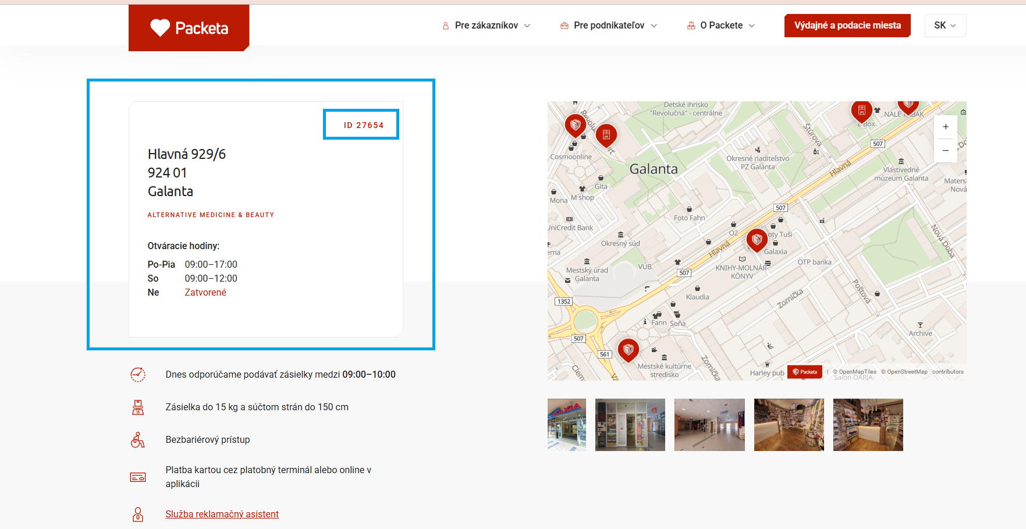Open second photo showing shop glass entrance
The width and height of the screenshot is (1026, 529).
tap(630, 425)
